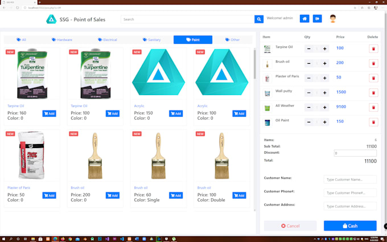Increase Oil Paint quantity
This screenshot has height=242, width=387.
(x=324, y=122)
